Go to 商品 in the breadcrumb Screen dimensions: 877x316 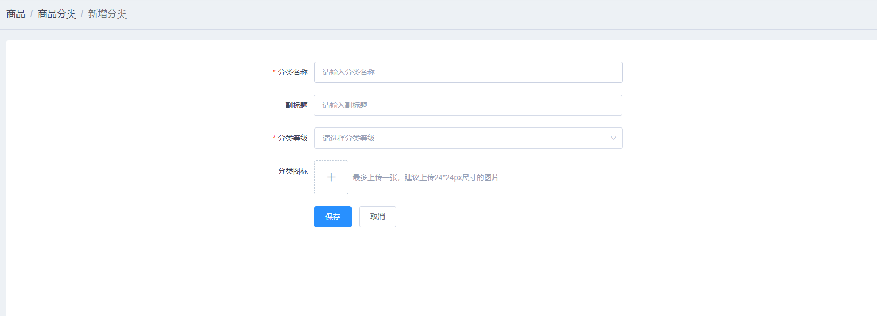[x=16, y=14]
